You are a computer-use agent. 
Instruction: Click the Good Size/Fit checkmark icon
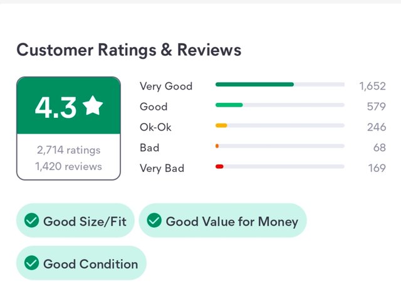click(32, 220)
